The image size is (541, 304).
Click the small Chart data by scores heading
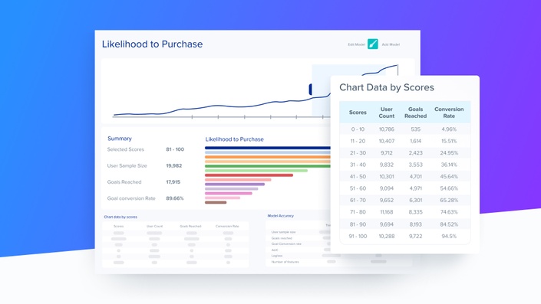click(x=120, y=217)
